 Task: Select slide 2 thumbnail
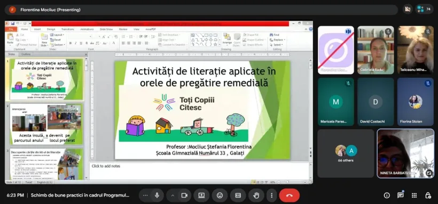46,124
